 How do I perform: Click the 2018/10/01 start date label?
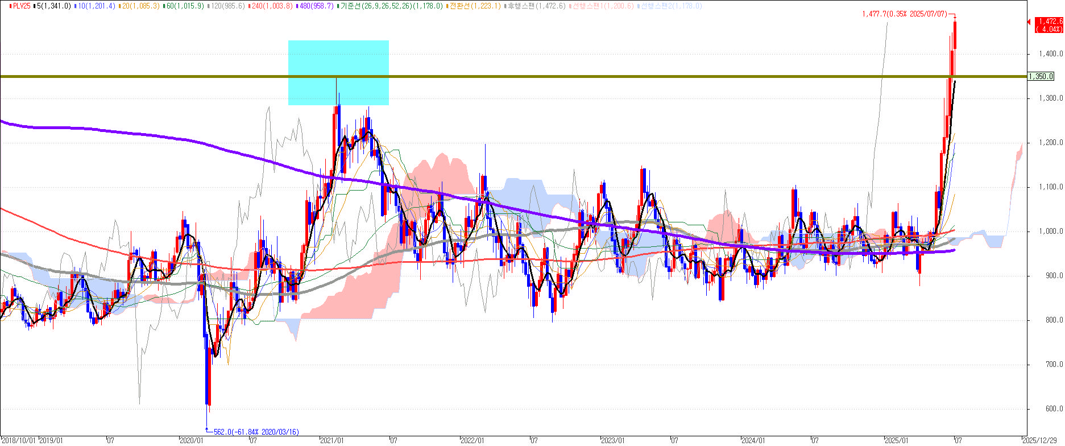pos(18,440)
